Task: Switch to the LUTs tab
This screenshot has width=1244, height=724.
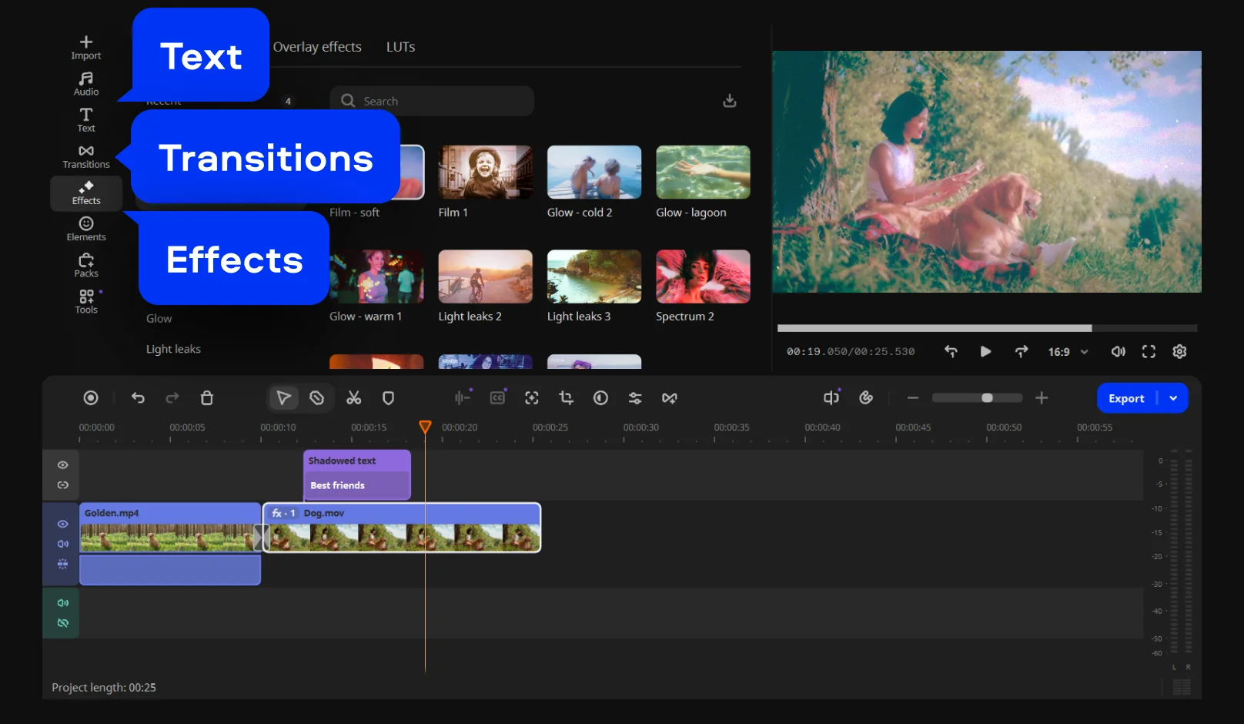Action: pyautogui.click(x=400, y=47)
